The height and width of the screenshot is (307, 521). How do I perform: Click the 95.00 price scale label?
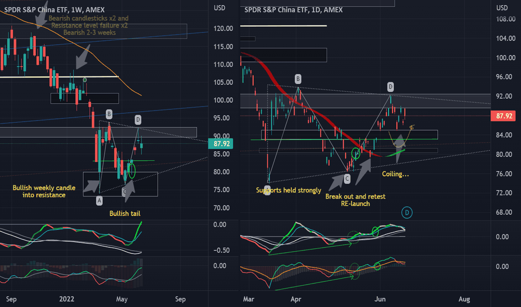221,118
